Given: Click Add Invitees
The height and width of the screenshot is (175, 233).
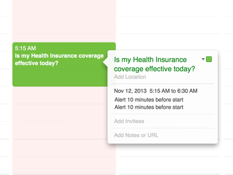Looking at the screenshot, I should click(x=129, y=121).
